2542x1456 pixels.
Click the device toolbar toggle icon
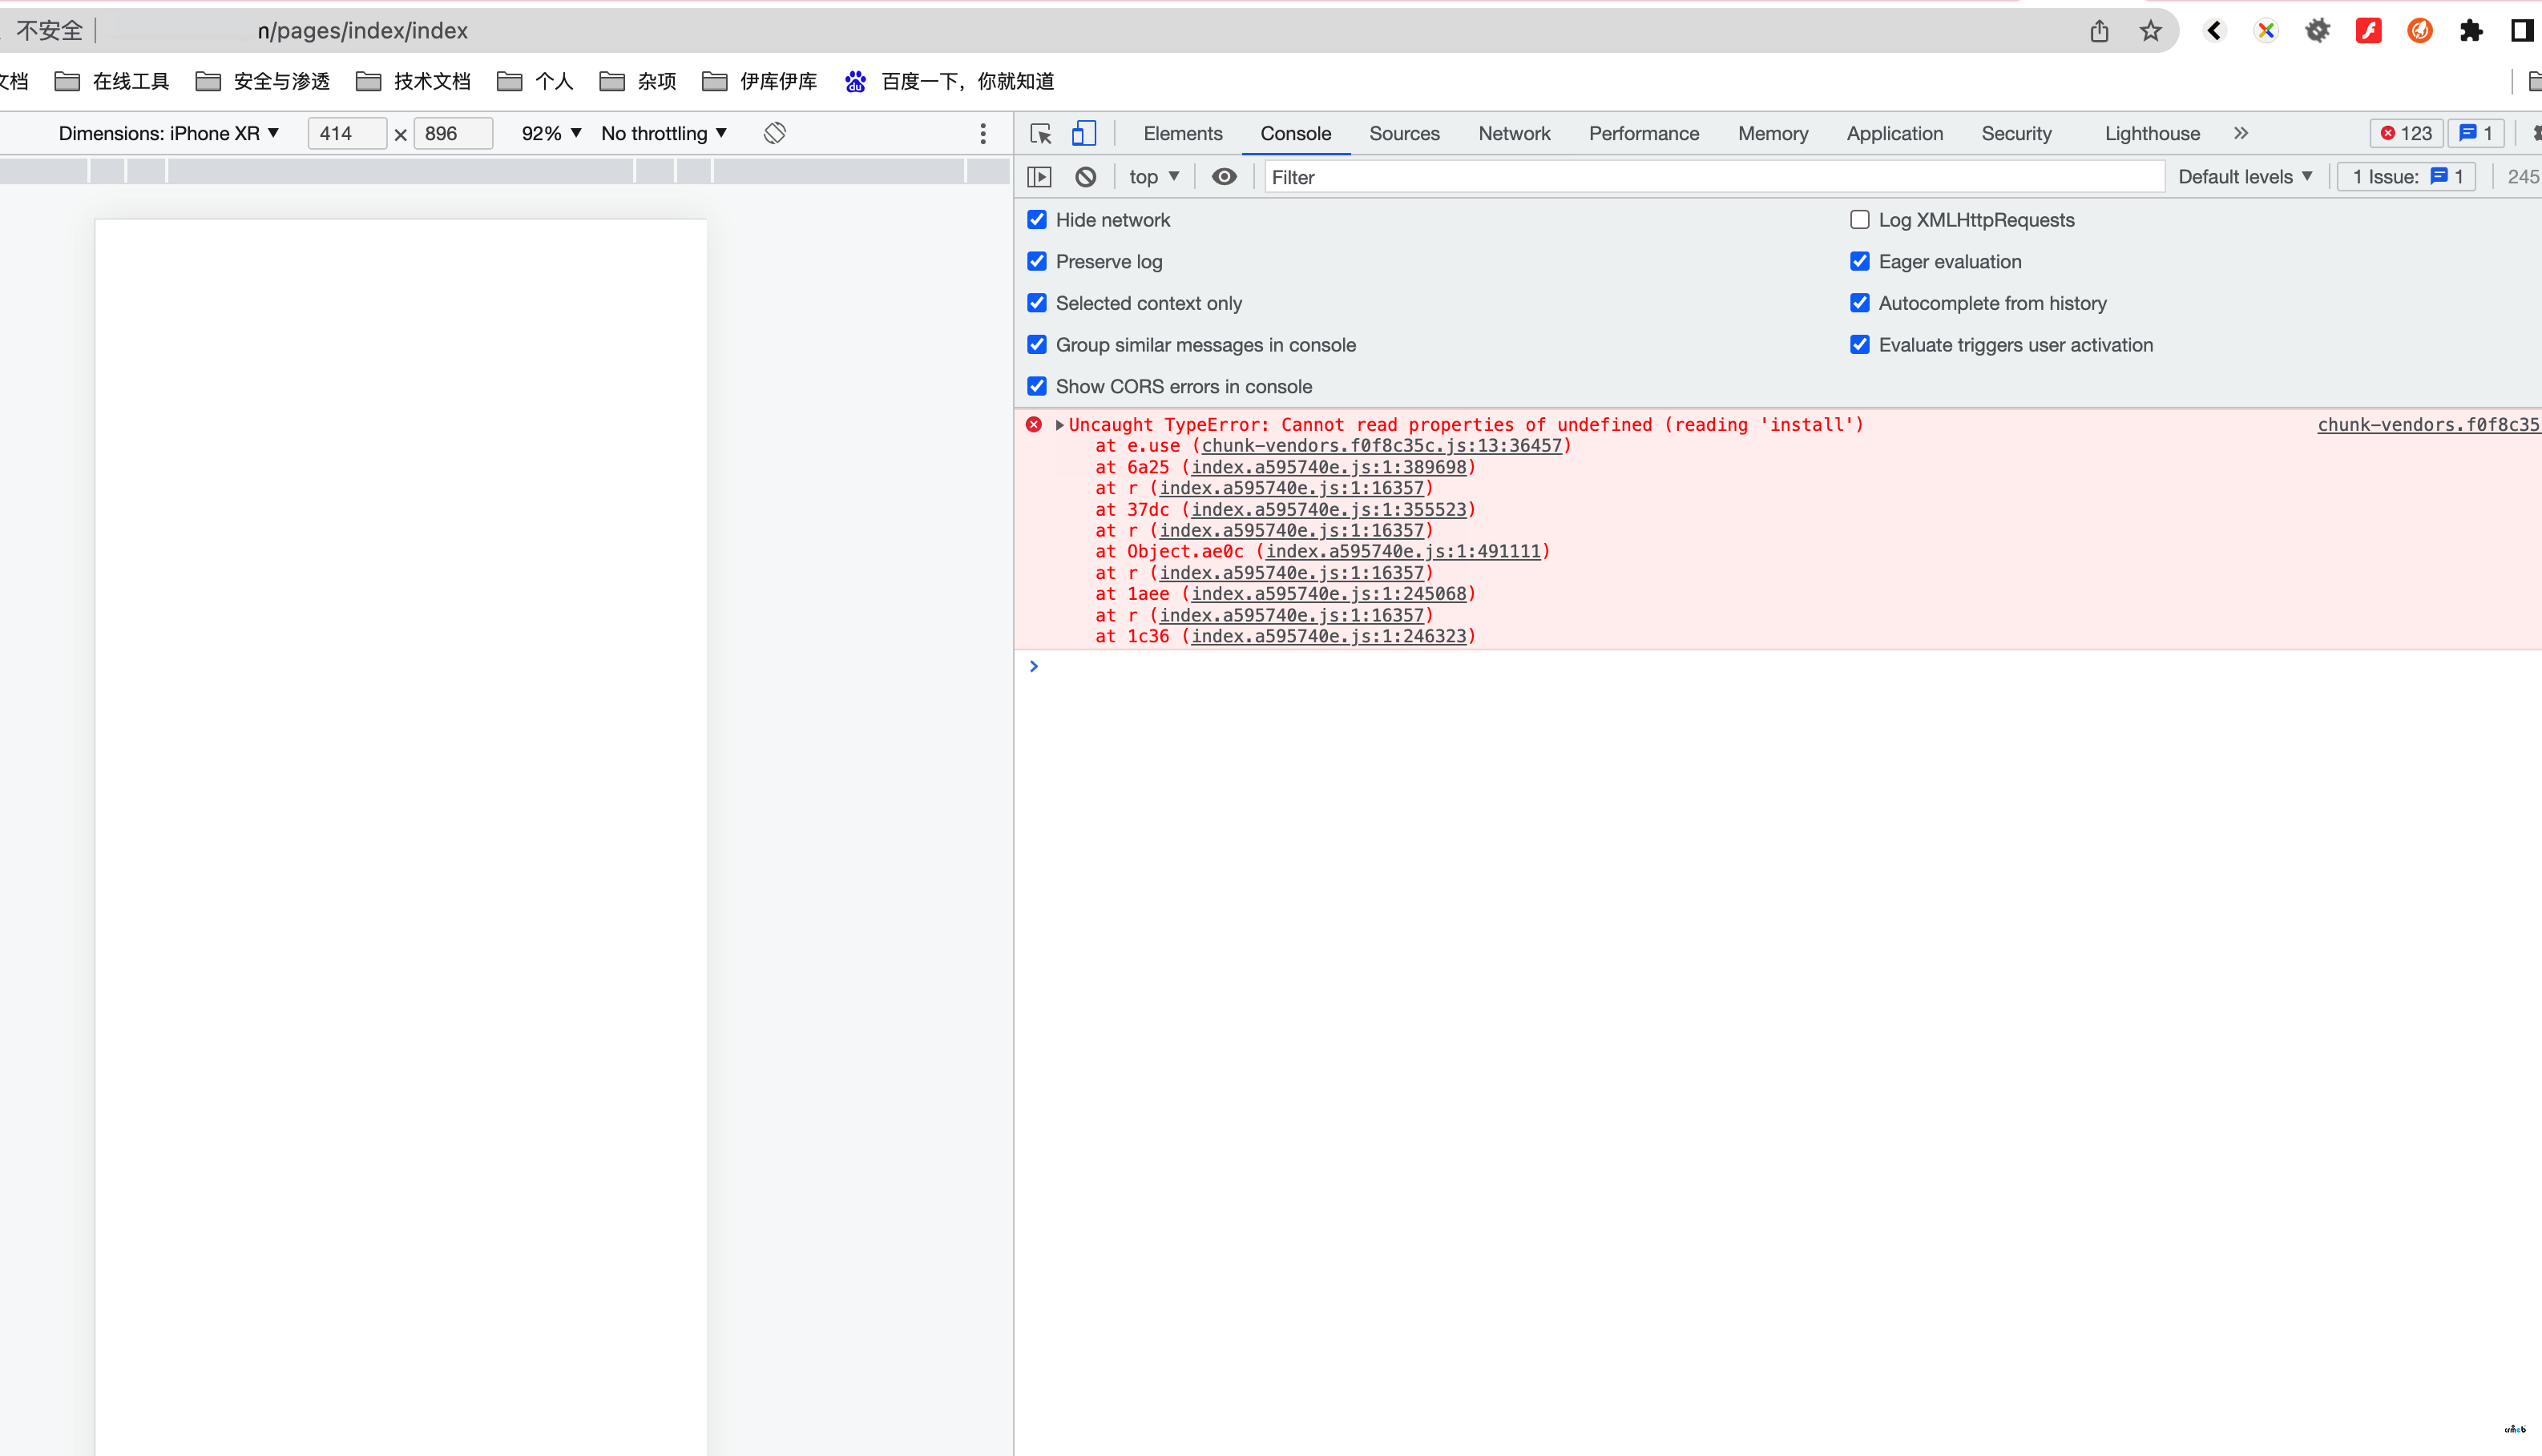click(1084, 133)
